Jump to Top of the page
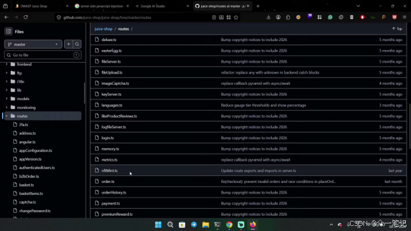The width and height of the screenshot is (411, 231). pos(397,28)
